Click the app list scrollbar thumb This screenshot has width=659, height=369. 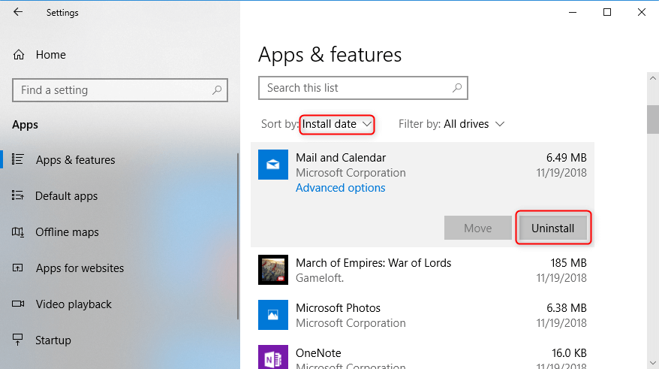coord(653,119)
